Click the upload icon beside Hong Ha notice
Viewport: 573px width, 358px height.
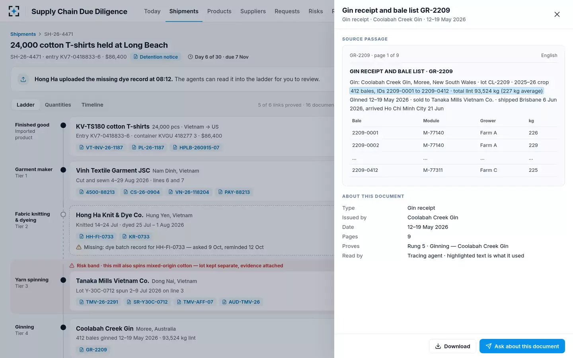(x=23, y=79)
